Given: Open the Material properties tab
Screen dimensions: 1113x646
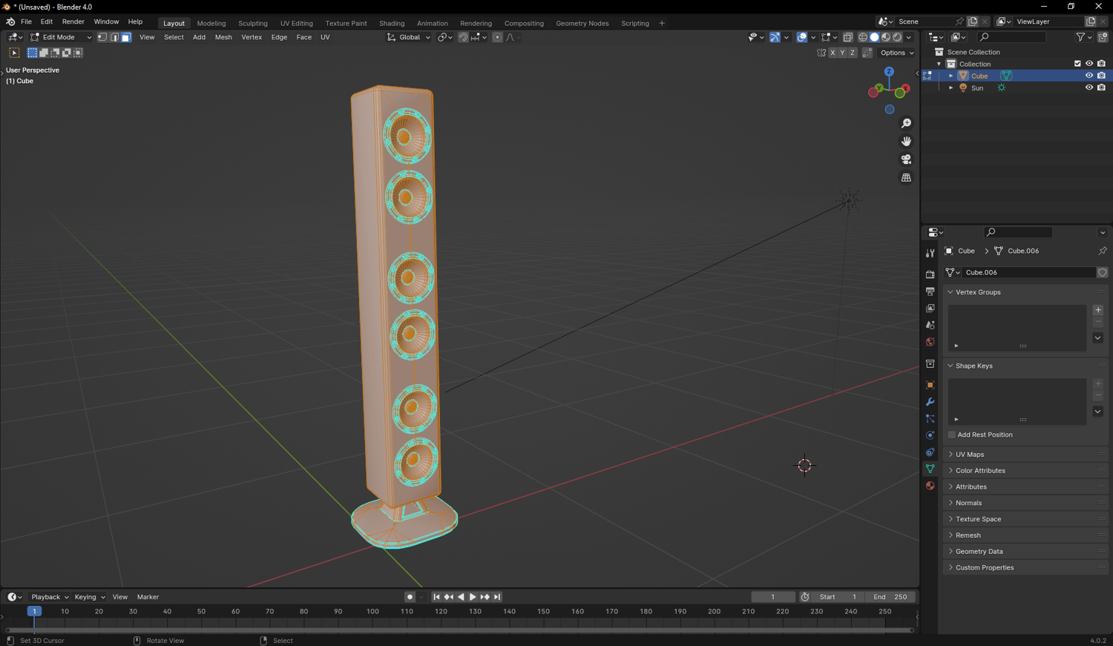Looking at the screenshot, I should click(x=930, y=486).
